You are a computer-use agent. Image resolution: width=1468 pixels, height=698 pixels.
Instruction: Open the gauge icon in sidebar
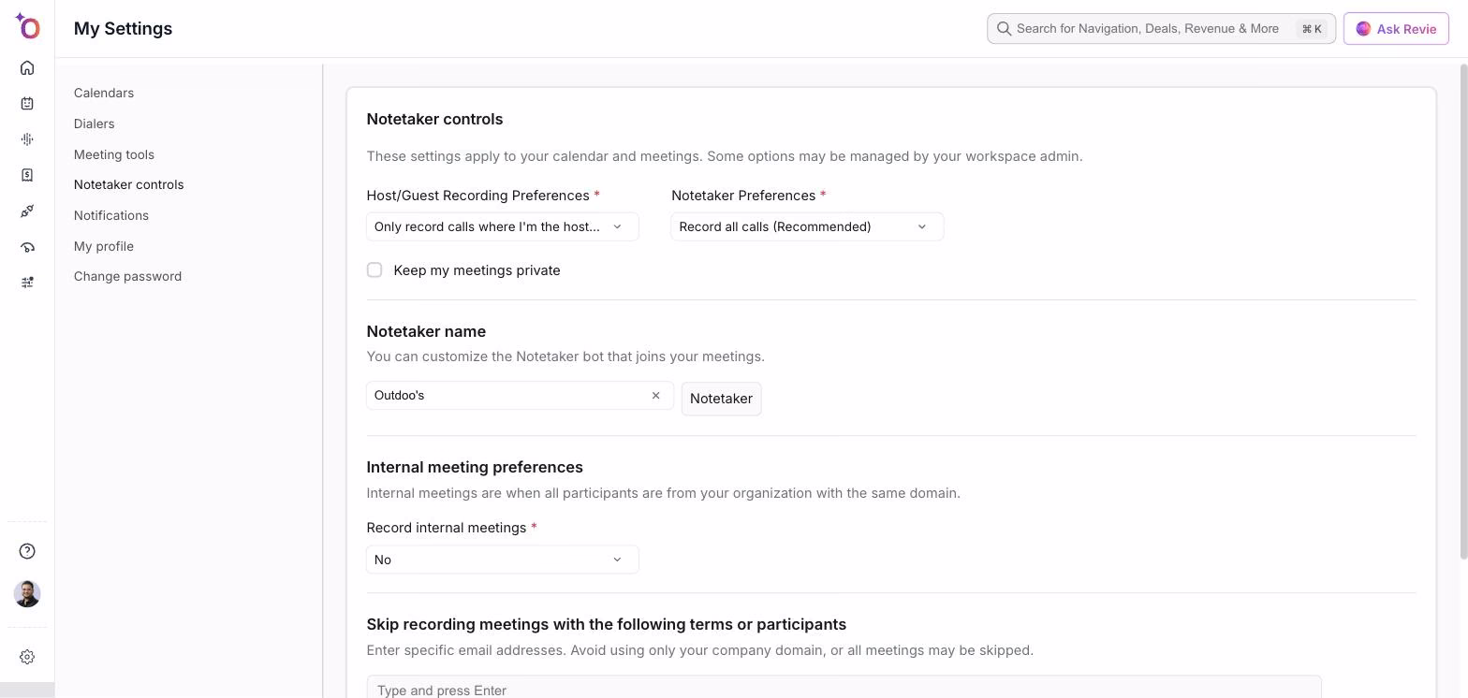27,247
